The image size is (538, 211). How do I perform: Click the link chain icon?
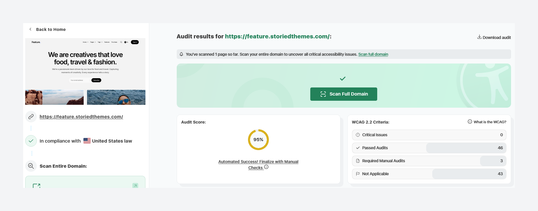pos(31,117)
